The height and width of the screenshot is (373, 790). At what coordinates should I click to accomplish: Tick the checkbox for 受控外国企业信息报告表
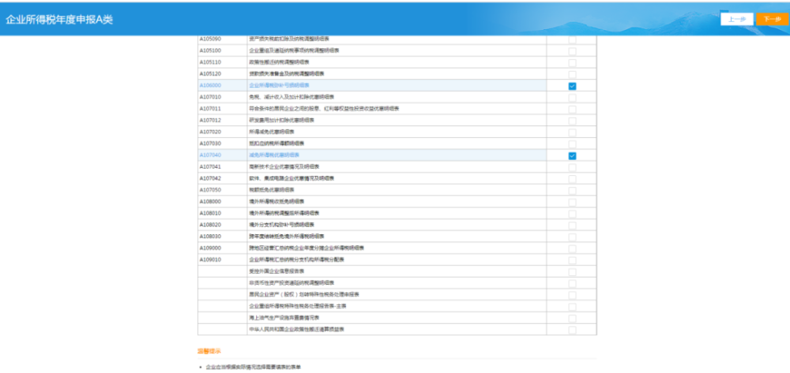(x=572, y=272)
